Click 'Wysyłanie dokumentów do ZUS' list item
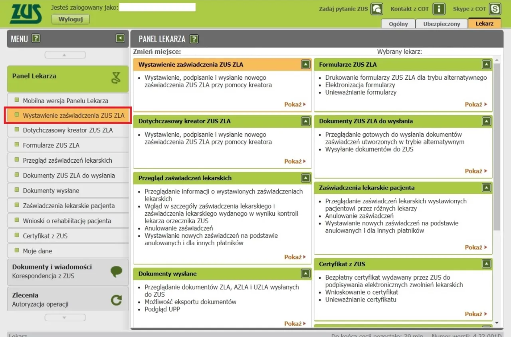 click(x=369, y=149)
